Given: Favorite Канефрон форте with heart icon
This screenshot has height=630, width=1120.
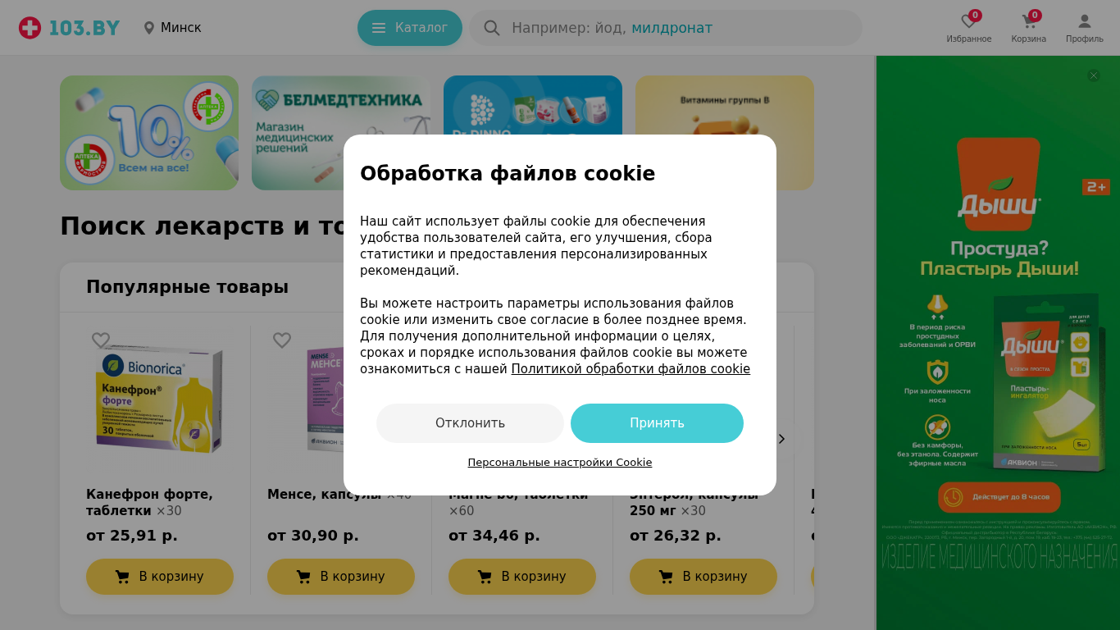Looking at the screenshot, I should tap(101, 340).
